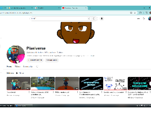Open the account avatar menu
151x113 pixels.
coord(150,19)
